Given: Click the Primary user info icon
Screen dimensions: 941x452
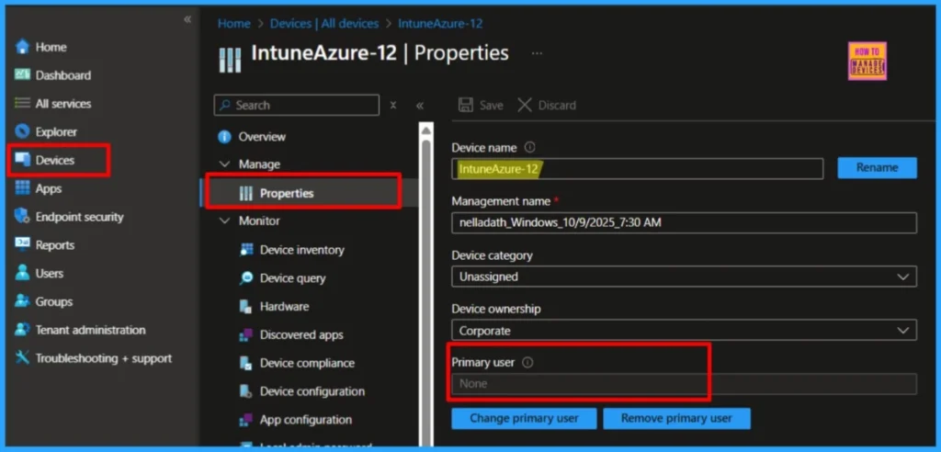Looking at the screenshot, I should pyautogui.click(x=527, y=362).
